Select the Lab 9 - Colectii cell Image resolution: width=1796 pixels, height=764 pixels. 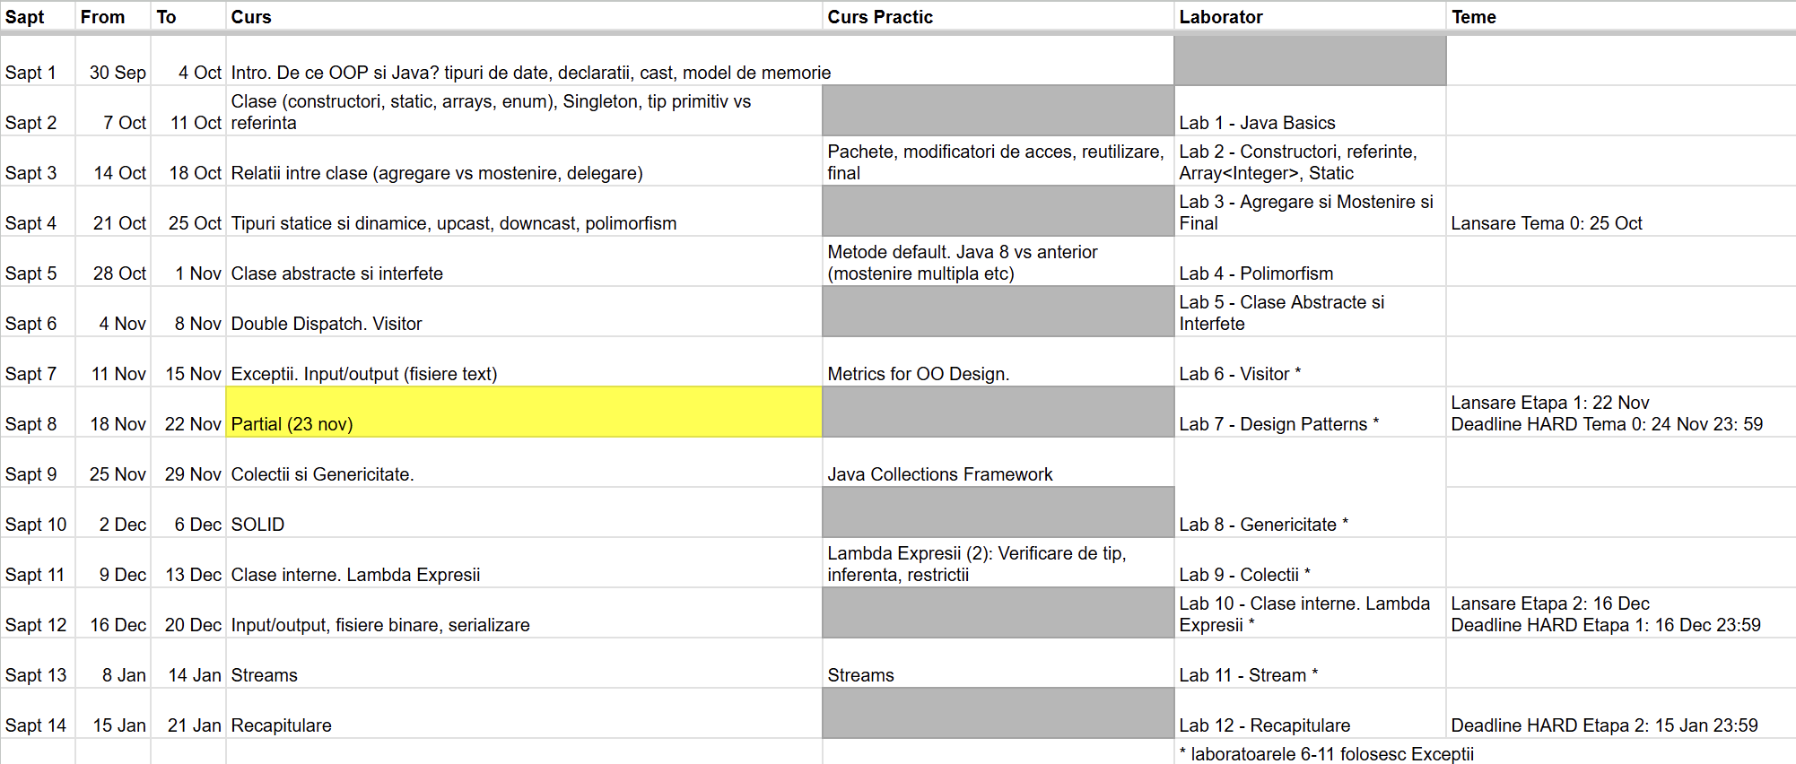[x=1310, y=563]
